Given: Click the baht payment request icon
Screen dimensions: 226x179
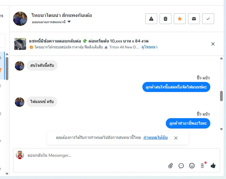Looking at the screenshot, I should 203,166.
